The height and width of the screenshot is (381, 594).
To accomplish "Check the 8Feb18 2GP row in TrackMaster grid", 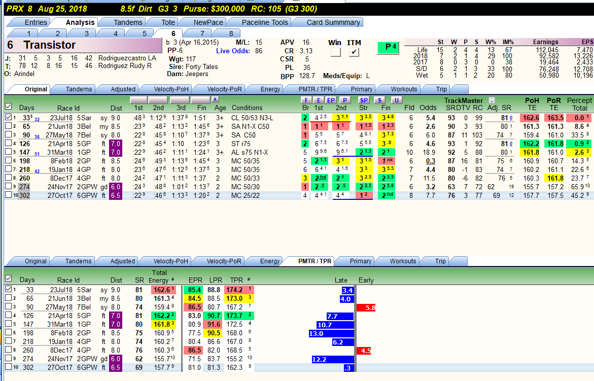I will (8, 161).
